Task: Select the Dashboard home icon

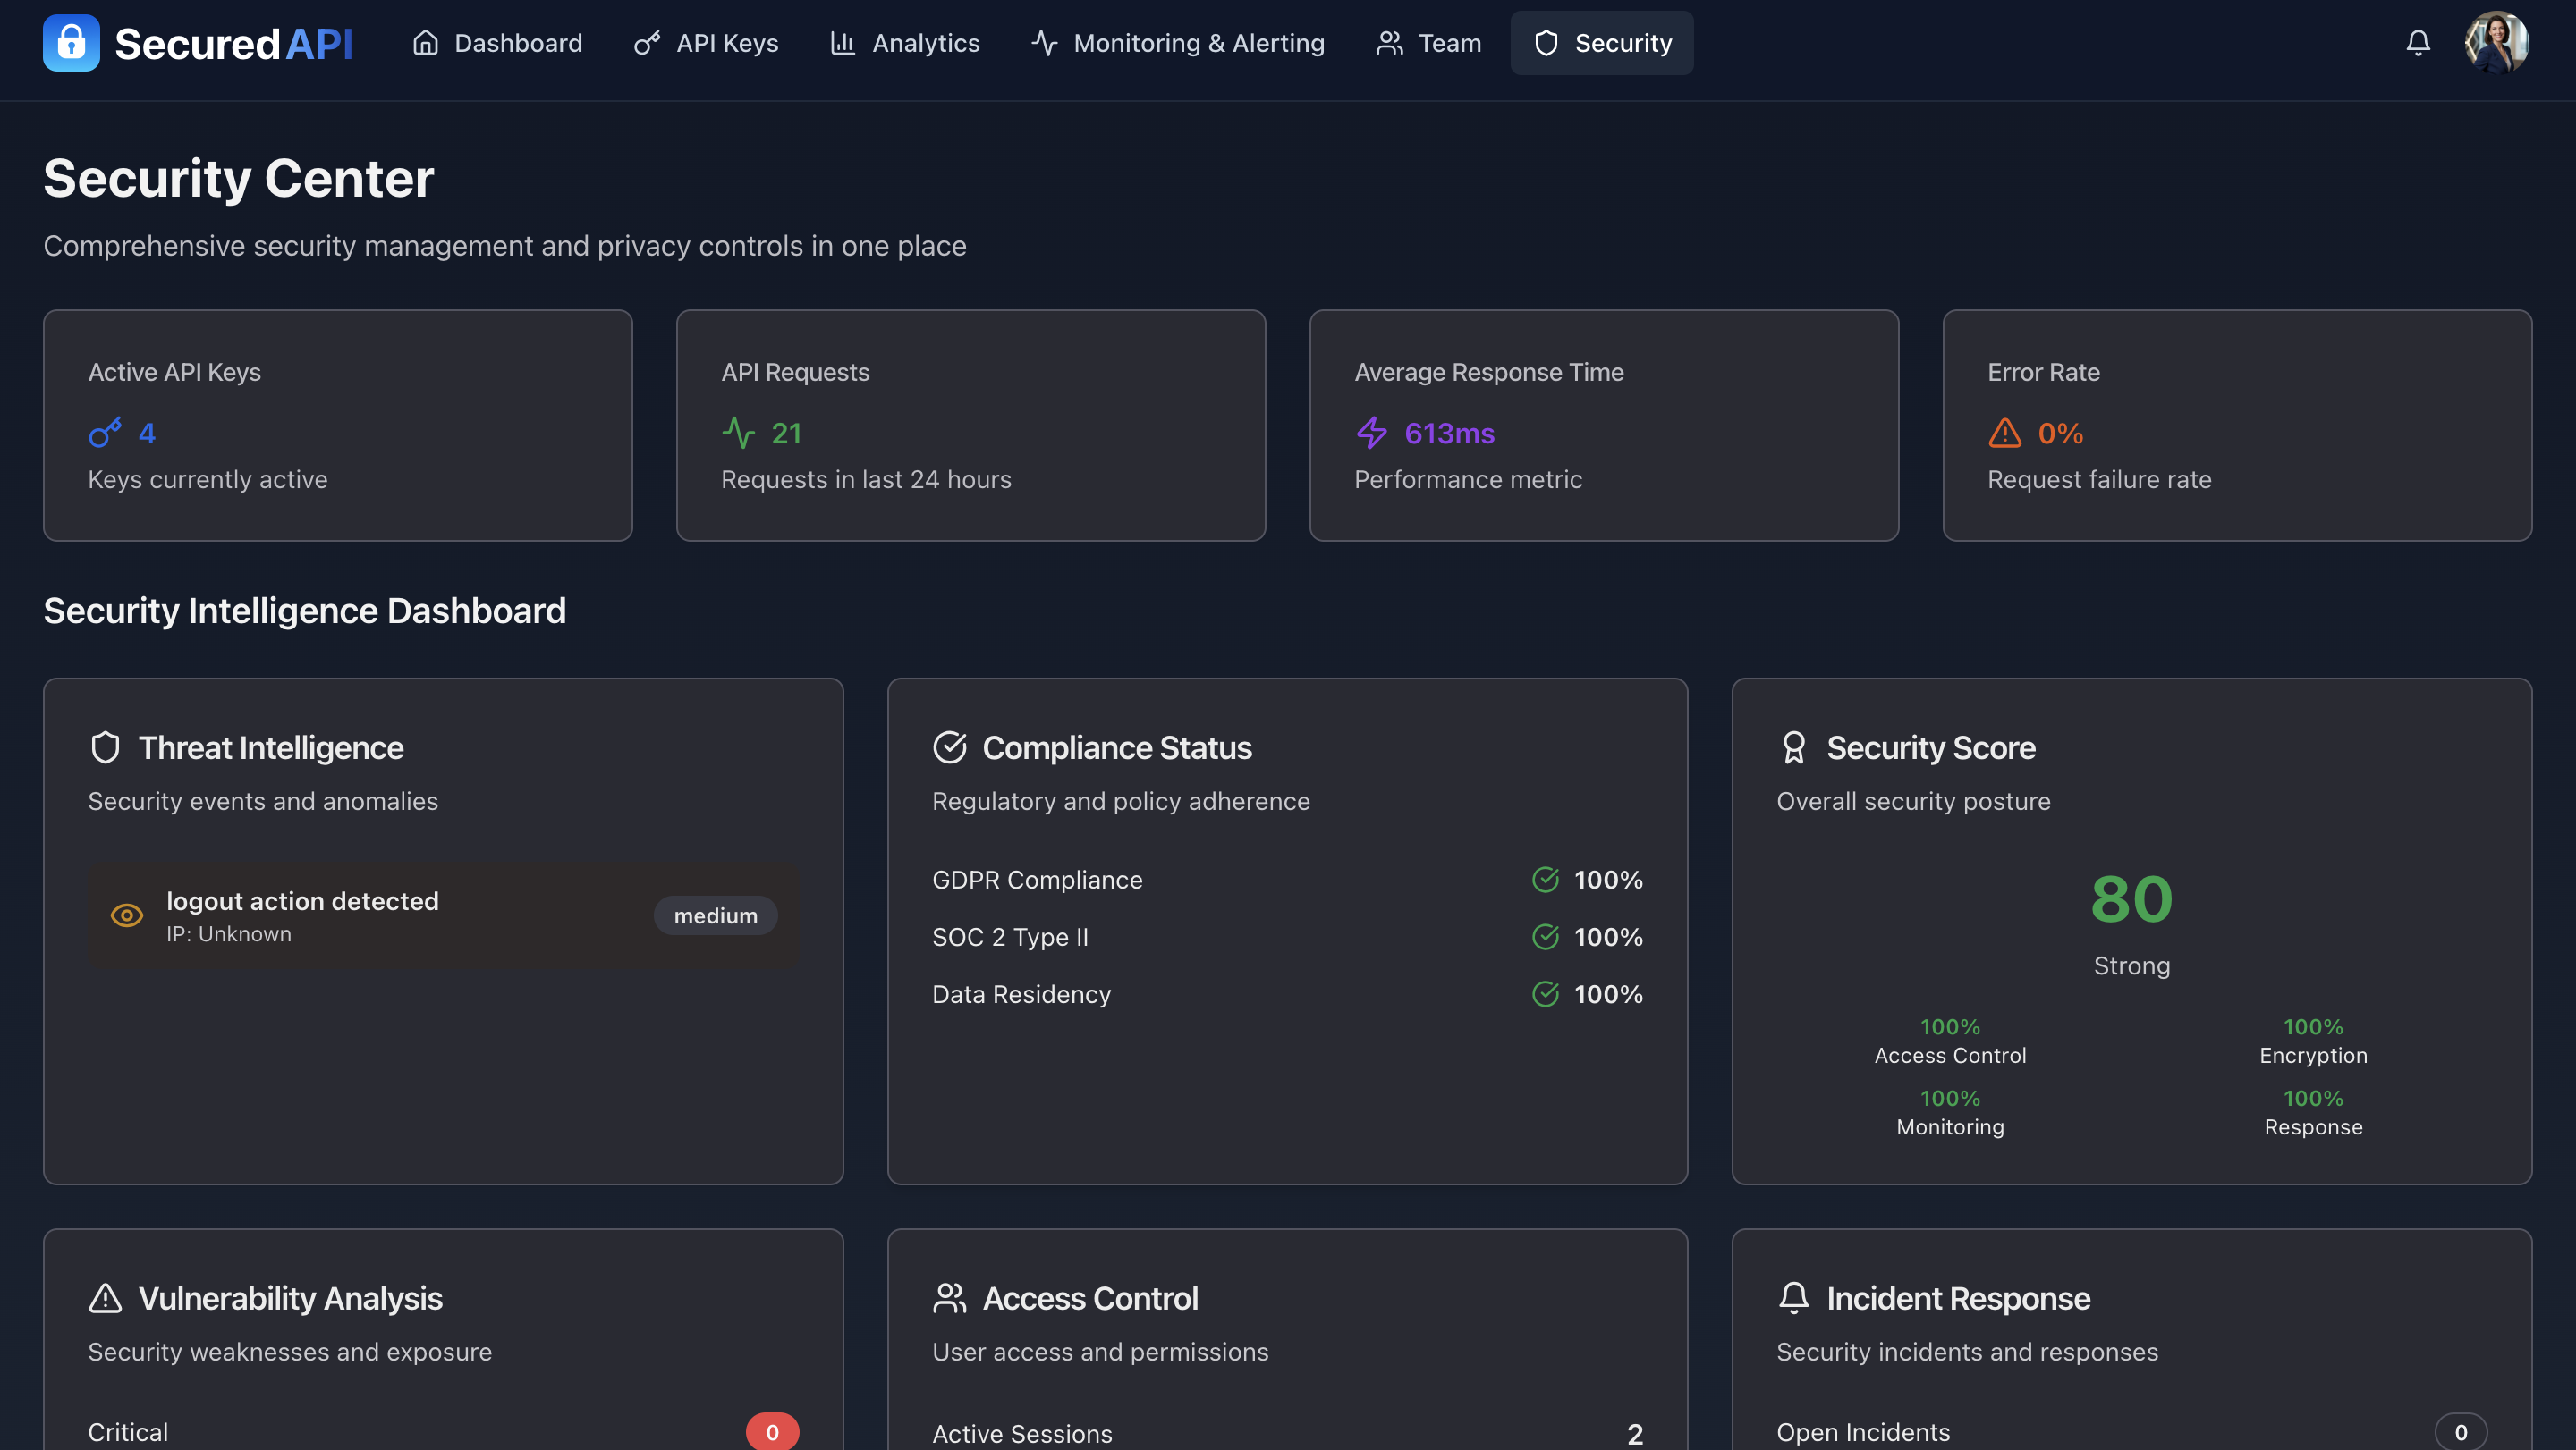Action: point(424,43)
